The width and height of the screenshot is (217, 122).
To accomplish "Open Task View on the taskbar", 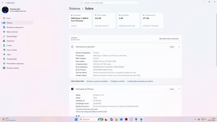I will click(106, 119).
